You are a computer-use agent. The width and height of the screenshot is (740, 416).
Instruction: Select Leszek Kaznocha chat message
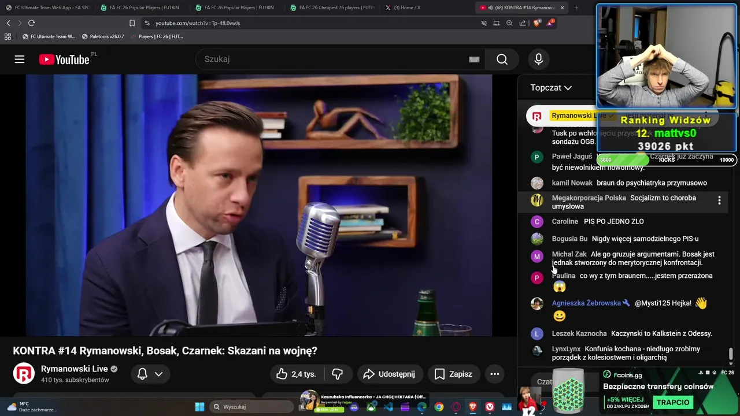click(x=624, y=333)
